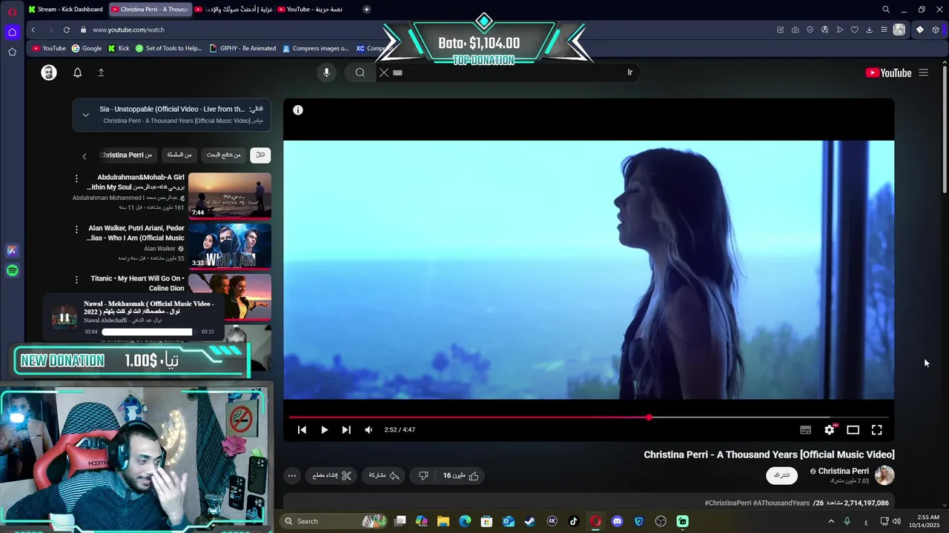Create a clip with the scissors button
This screenshot has height=533, width=949.
pyautogui.click(x=332, y=476)
